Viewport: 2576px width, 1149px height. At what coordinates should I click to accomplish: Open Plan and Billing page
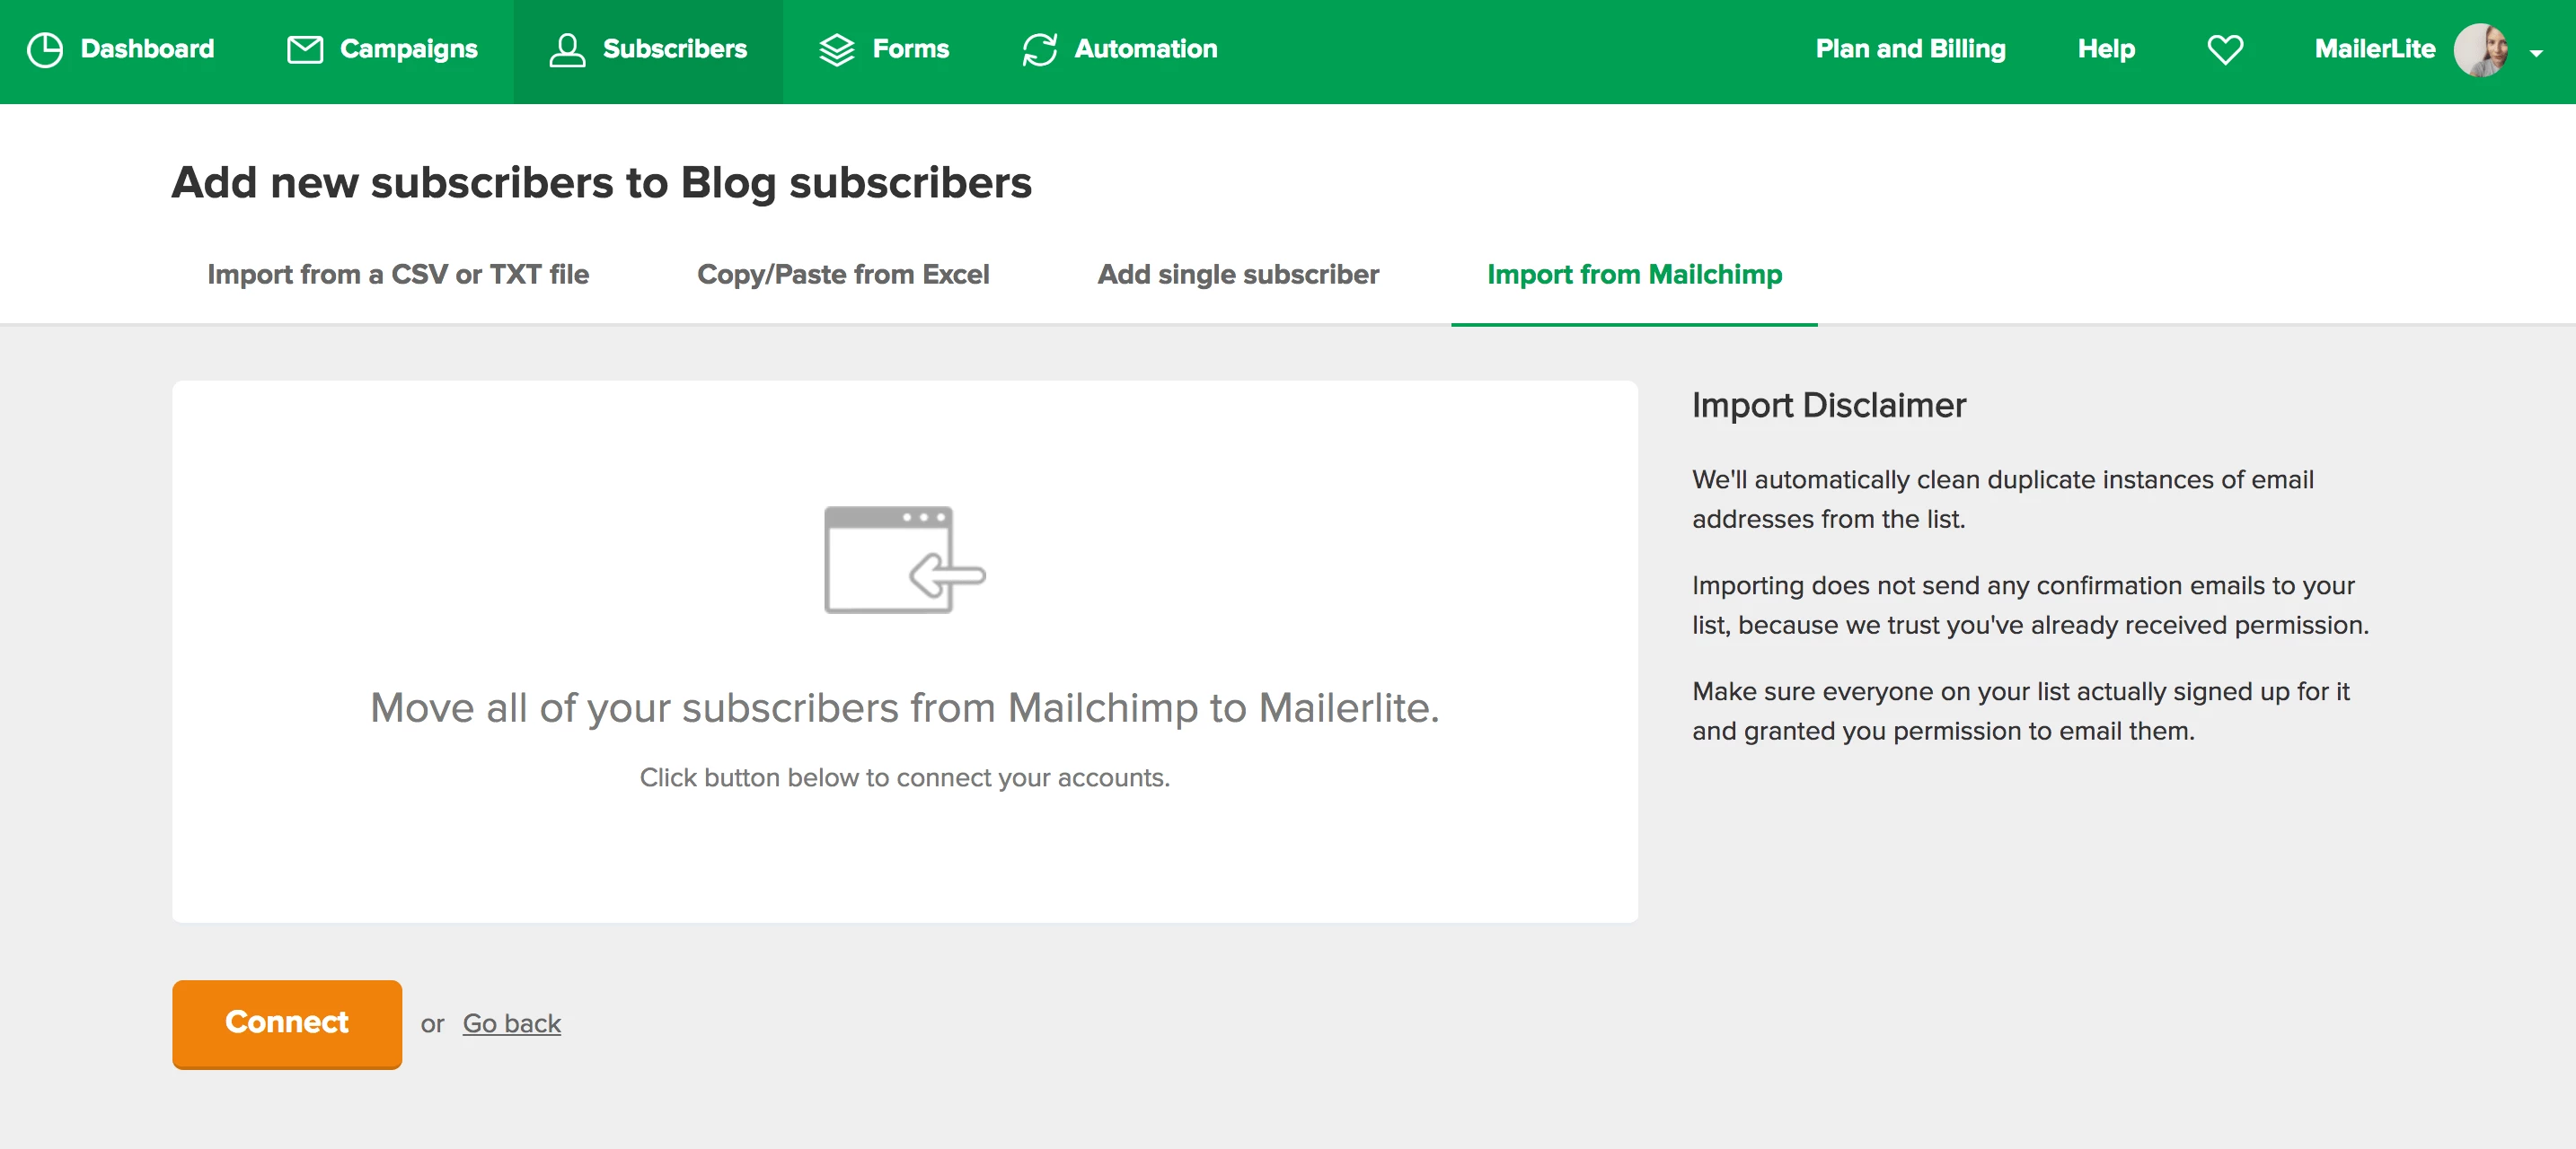[x=1909, y=49]
